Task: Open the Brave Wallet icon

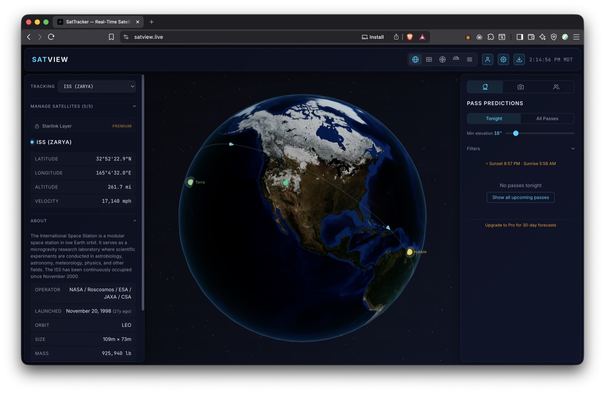Action: tap(531, 37)
